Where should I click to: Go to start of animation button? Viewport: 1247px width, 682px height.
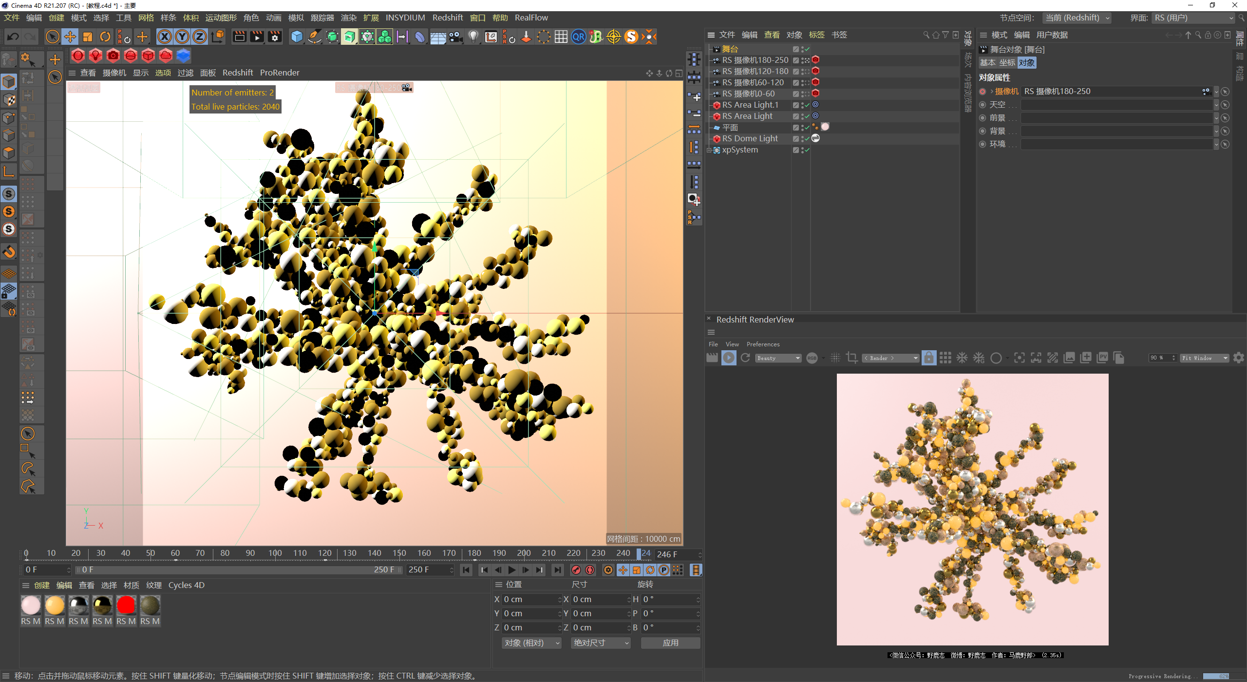466,570
